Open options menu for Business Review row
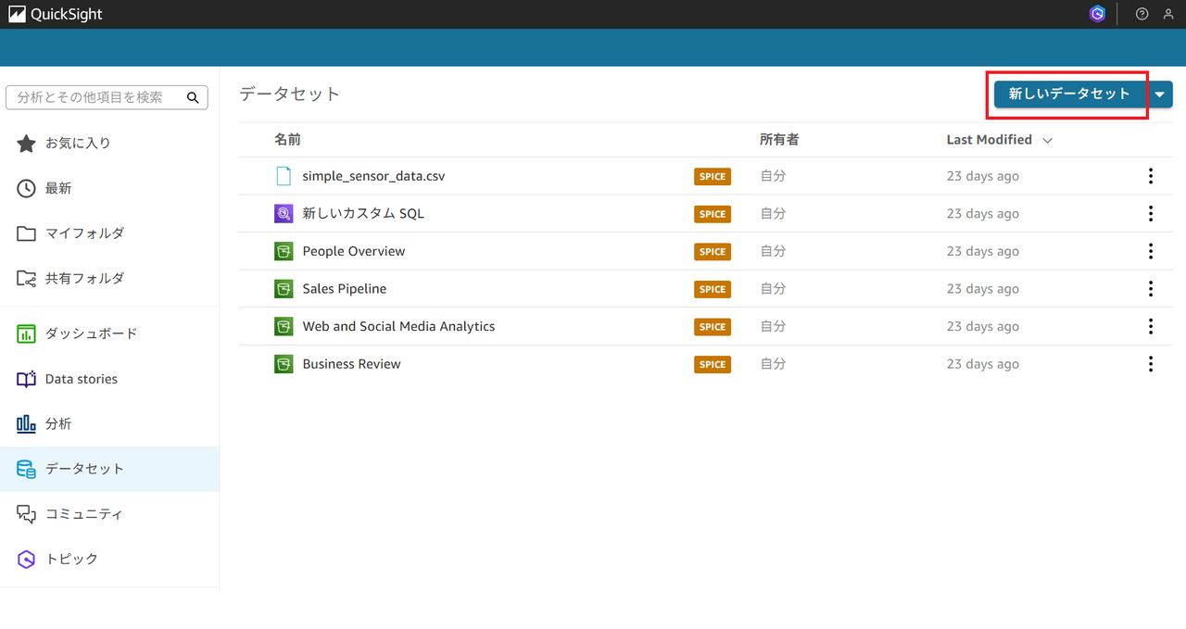 tap(1150, 364)
